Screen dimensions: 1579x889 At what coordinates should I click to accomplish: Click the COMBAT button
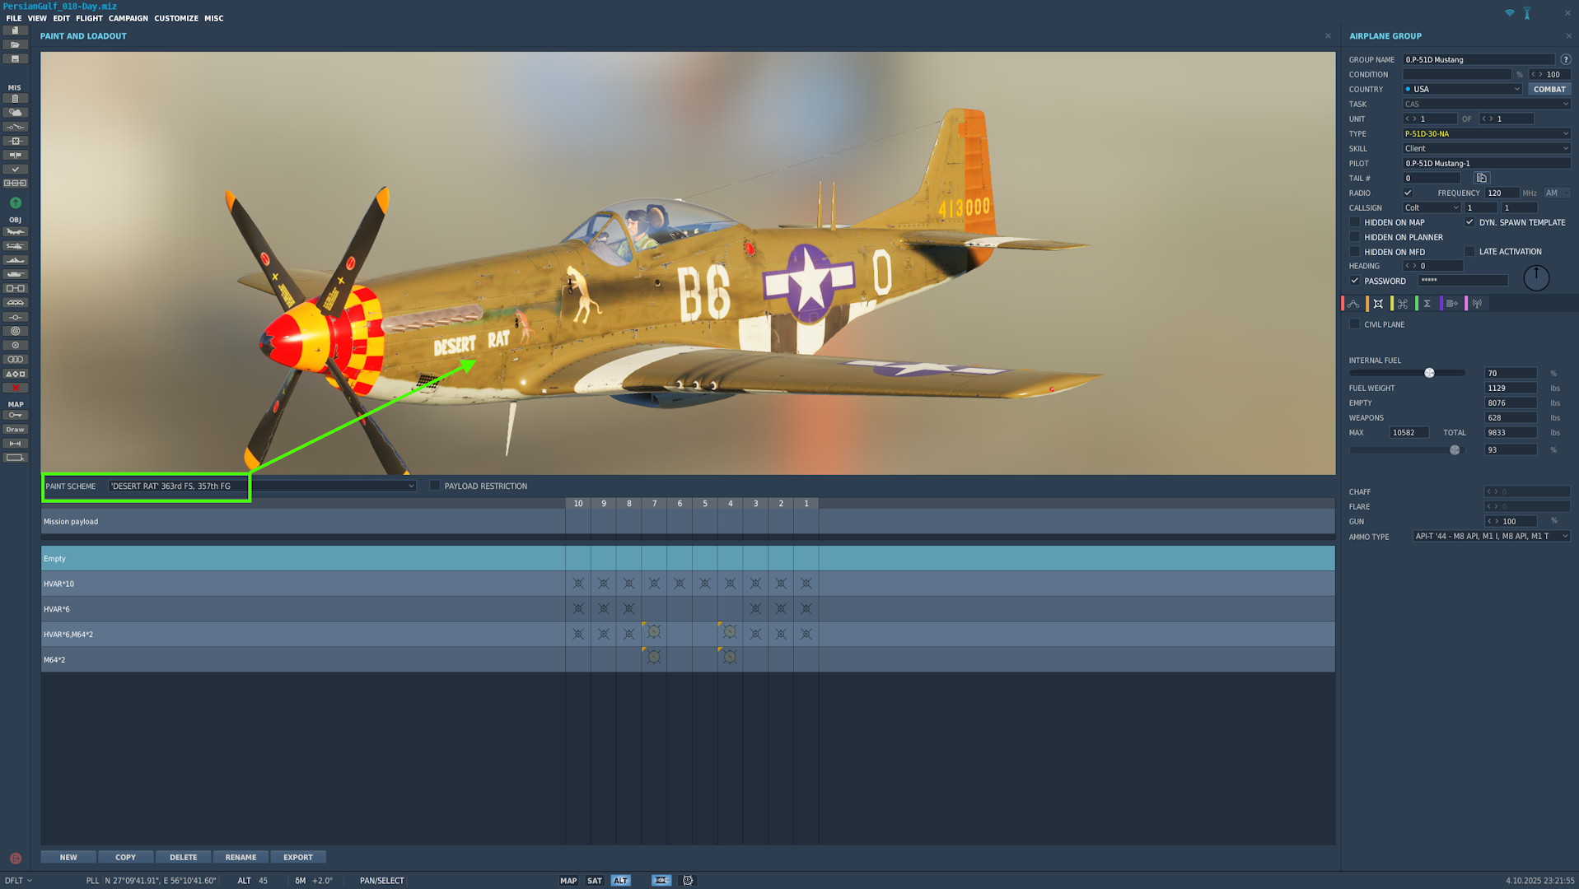pos(1549,89)
